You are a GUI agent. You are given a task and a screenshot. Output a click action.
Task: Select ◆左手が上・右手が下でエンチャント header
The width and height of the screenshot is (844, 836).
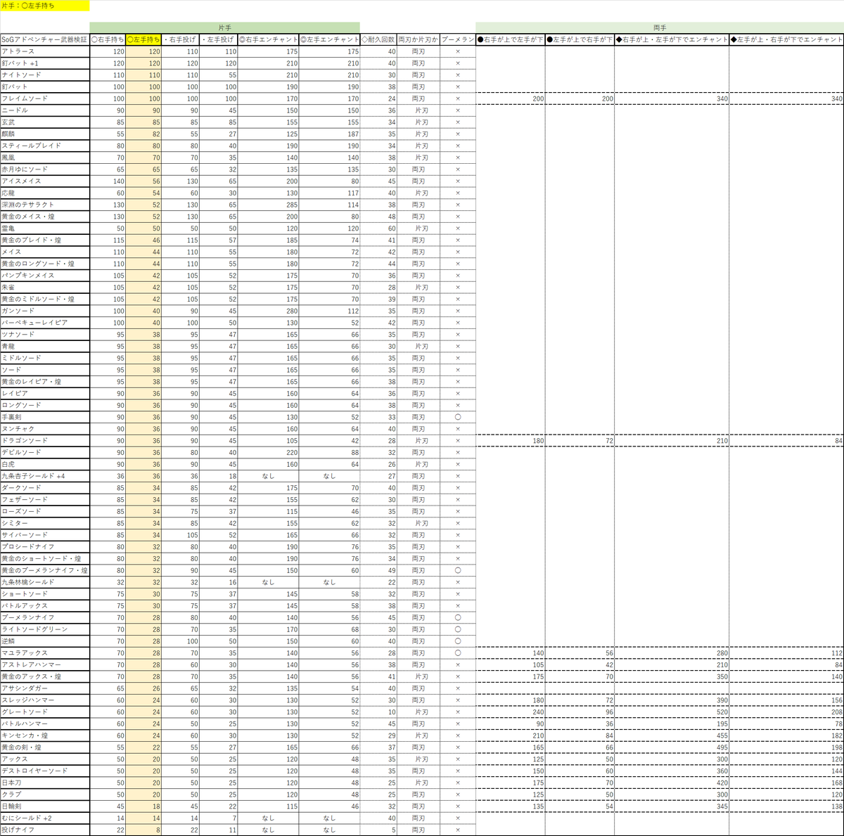pos(787,39)
